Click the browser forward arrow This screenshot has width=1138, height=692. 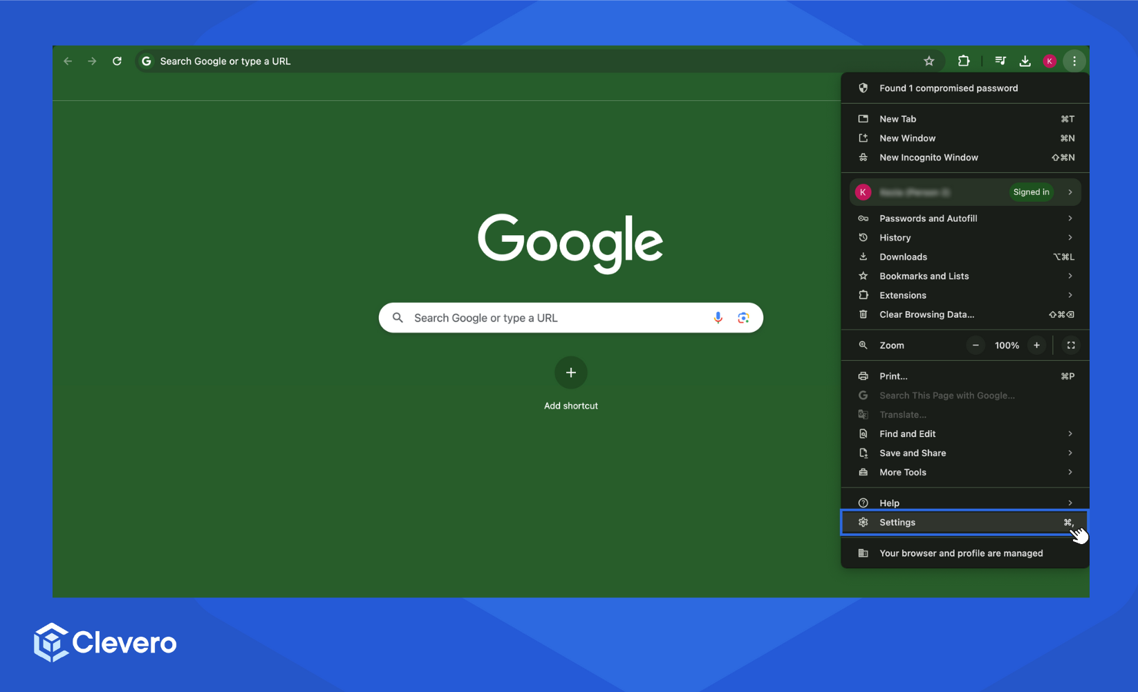[x=92, y=61]
